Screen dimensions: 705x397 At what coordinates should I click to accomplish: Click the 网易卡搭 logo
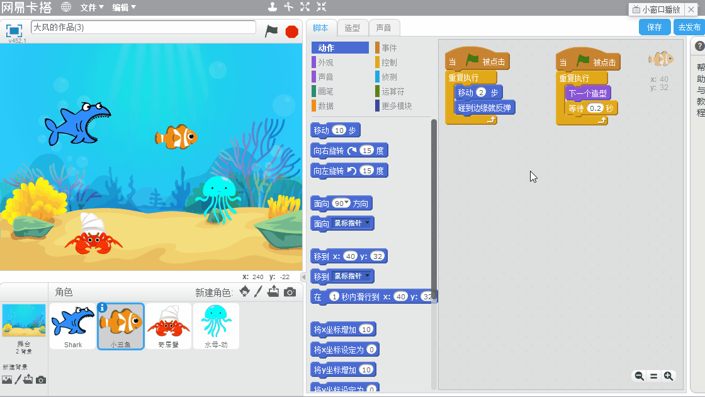[26, 8]
